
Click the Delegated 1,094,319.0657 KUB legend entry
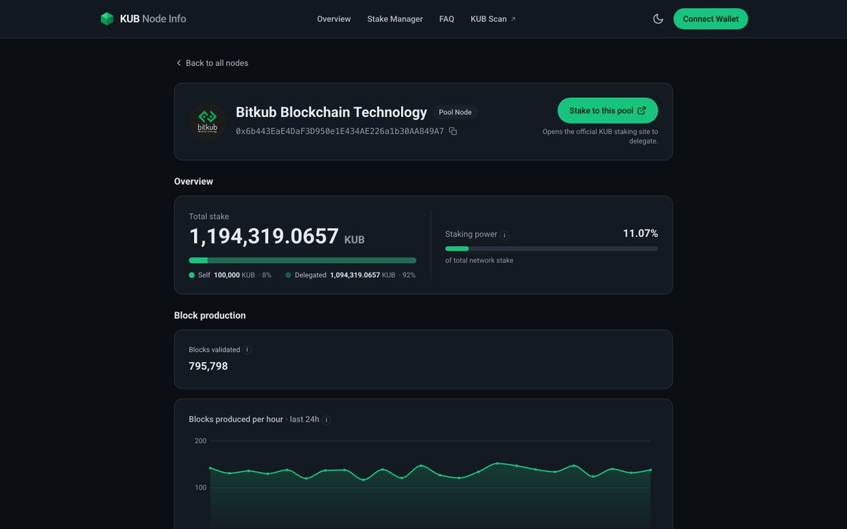pos(350,275)
